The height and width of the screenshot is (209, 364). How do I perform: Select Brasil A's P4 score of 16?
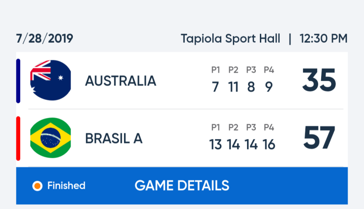tap(269, 144)
